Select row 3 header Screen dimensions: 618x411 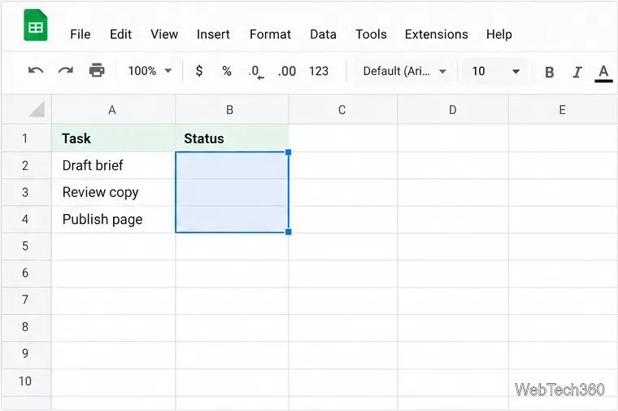click(x=26, y=192)
